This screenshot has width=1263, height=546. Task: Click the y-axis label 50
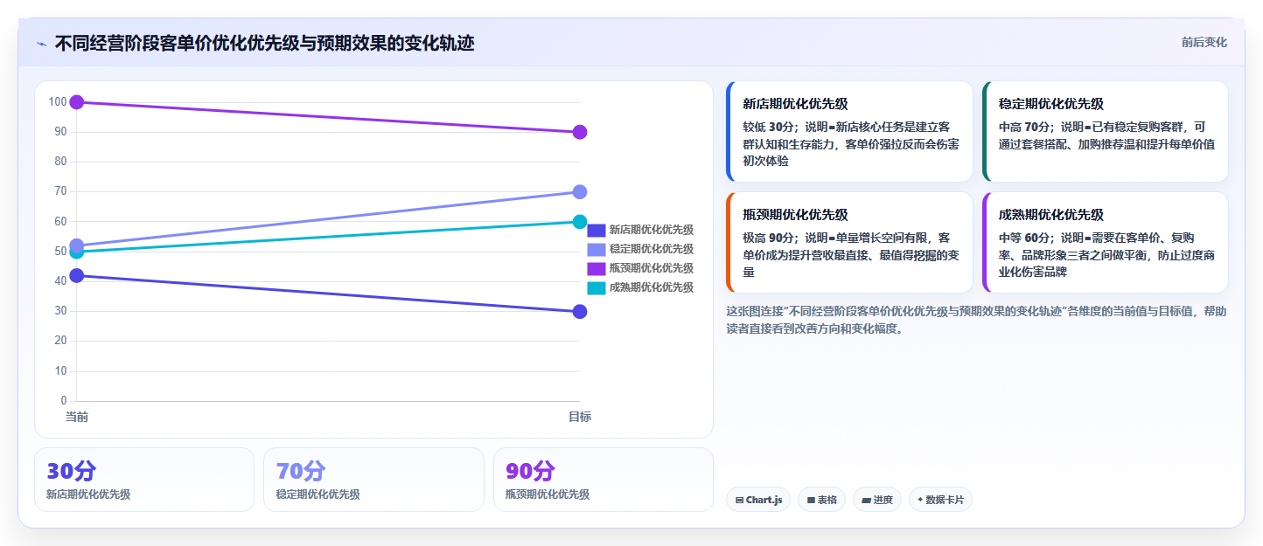coord(60,252)
